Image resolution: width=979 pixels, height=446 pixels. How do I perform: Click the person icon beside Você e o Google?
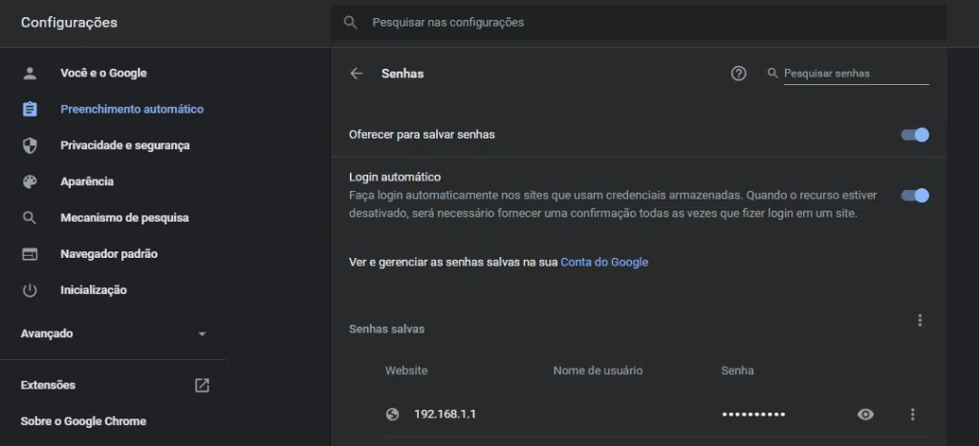click(30, 74)
